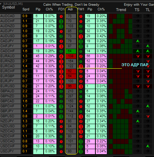
Task: Click the 0.39% change cell for NZDUSD
Action: click(101, 126)
